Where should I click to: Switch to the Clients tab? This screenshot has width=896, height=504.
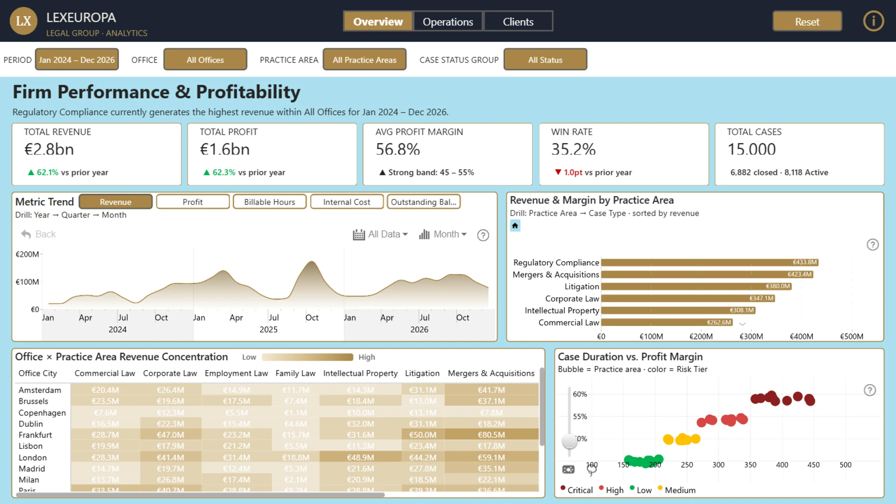click(x=518, y=21)
